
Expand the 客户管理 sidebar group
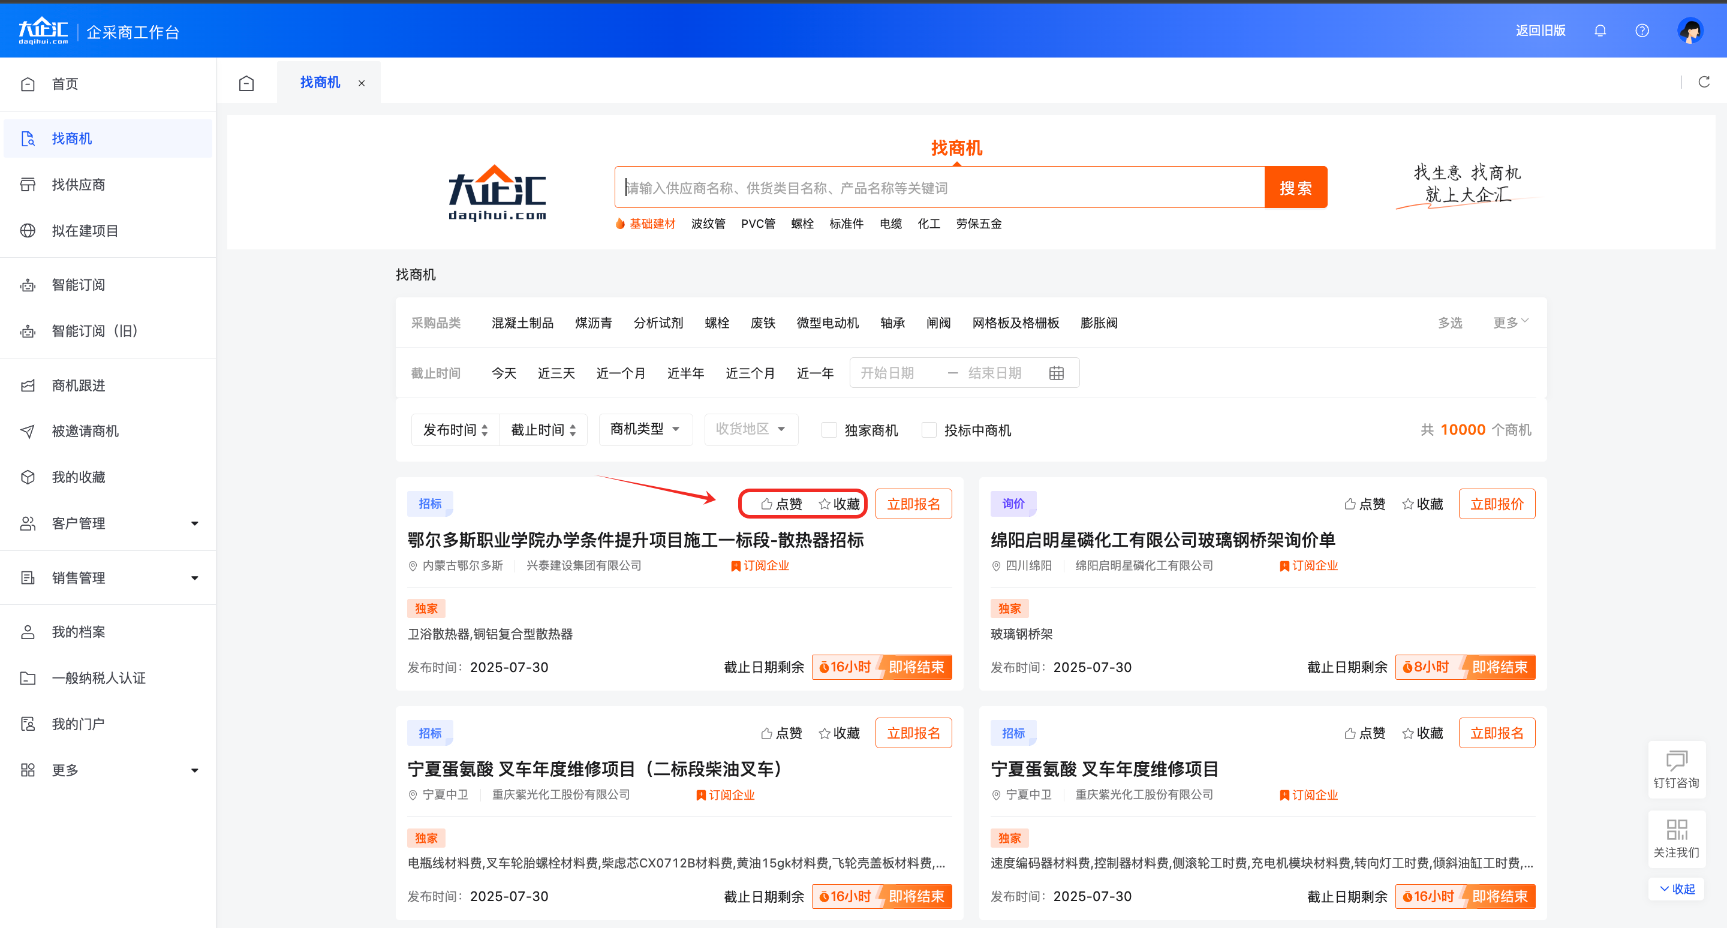click(x=108, y=523)
